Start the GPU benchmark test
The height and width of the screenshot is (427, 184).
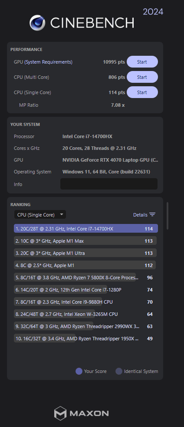pyautogui.click(x=142, y=62)
